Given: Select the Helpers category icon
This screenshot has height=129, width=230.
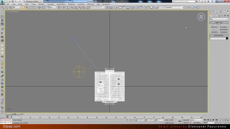Looking at the screenshot, I should [222, 16].
